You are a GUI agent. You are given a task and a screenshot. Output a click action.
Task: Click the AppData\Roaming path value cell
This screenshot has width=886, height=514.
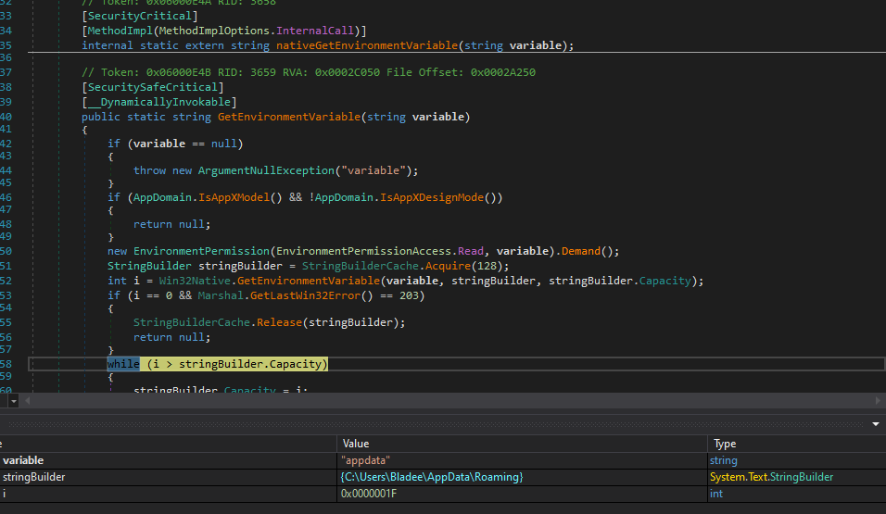coord(432,477)
